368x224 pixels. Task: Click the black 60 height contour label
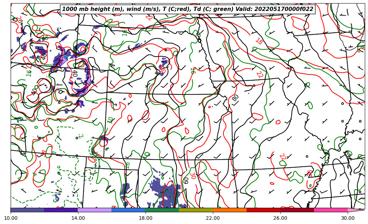pyautogui.click(x=186, y=180)
